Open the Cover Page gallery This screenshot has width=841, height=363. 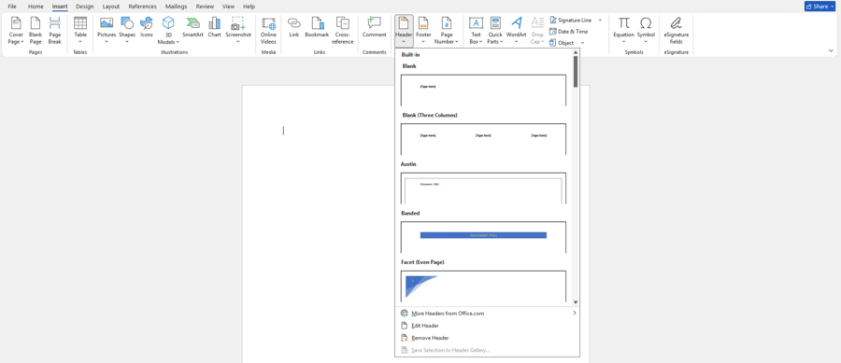[x=16, y=31]
